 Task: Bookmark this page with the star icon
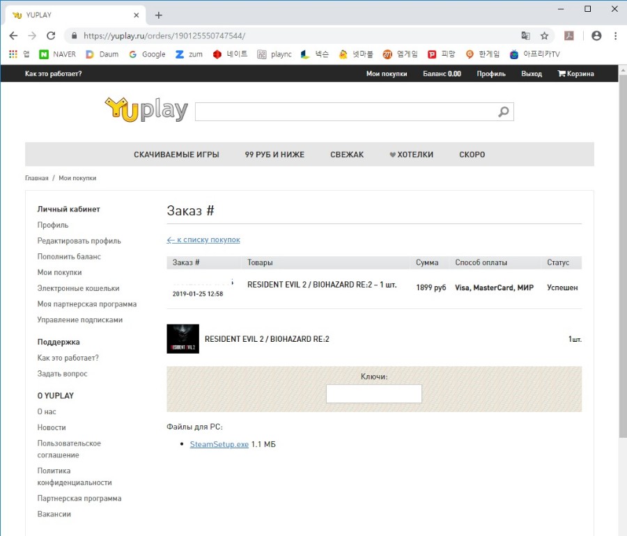pyautogui.click(x=544, y=36)
